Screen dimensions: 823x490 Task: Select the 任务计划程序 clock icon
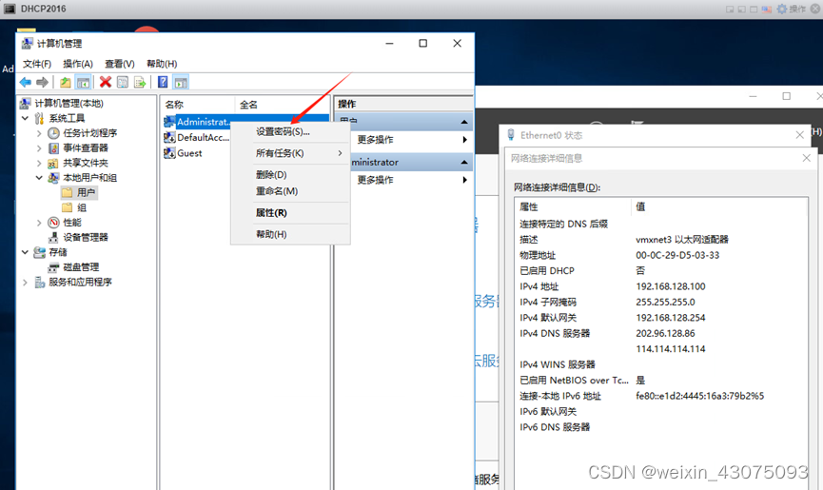53,133
